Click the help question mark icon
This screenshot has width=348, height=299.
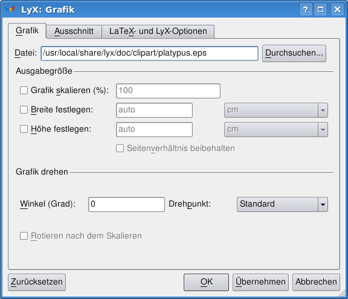click(306, 10)
